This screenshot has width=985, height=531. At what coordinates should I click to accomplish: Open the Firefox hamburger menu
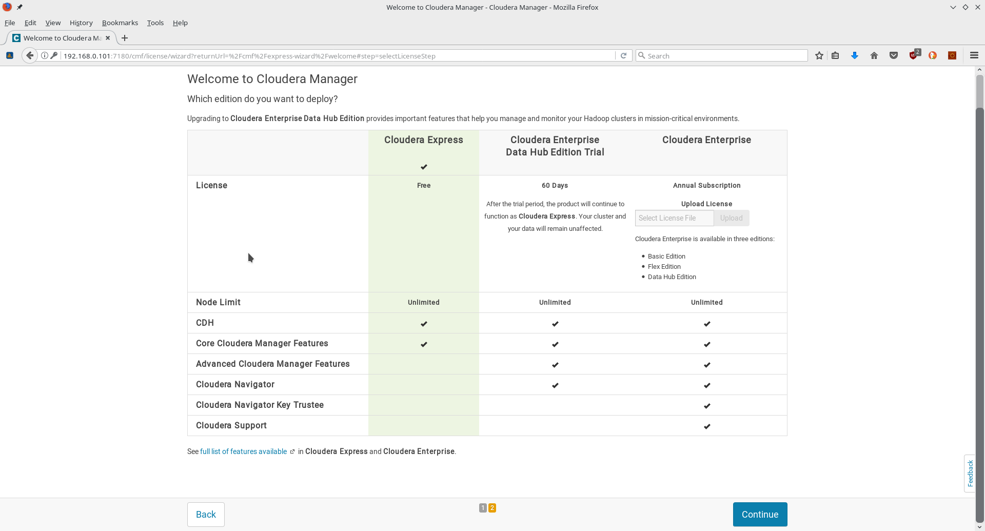click(974, 55)
